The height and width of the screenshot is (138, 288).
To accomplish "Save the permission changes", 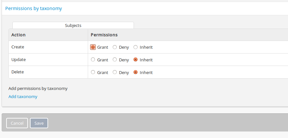I will coord(39,123).
